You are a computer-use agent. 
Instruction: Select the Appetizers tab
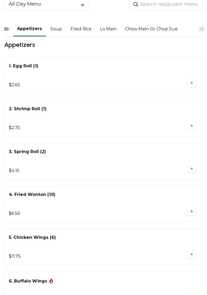coord(30,29)
